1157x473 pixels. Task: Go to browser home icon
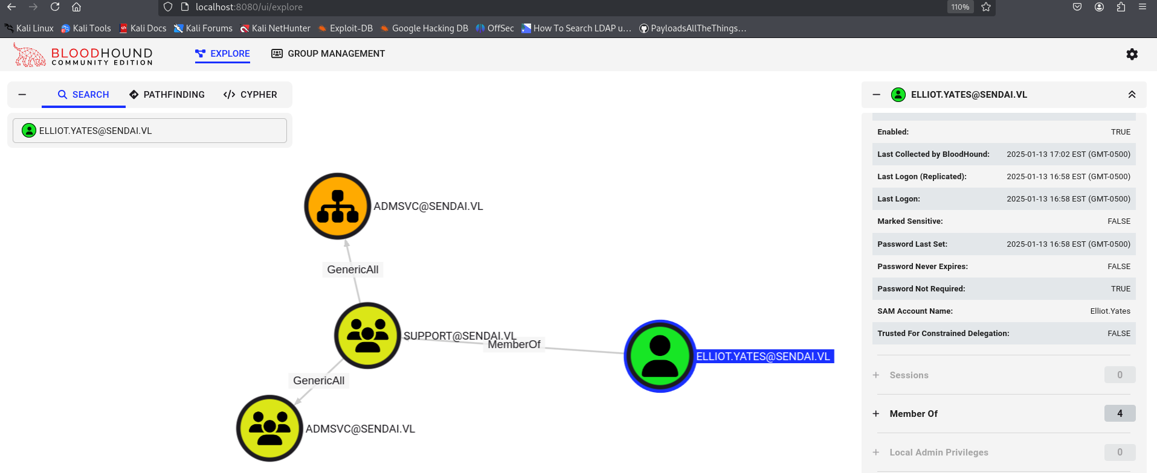pyautogui.click(x=76, y=7)
